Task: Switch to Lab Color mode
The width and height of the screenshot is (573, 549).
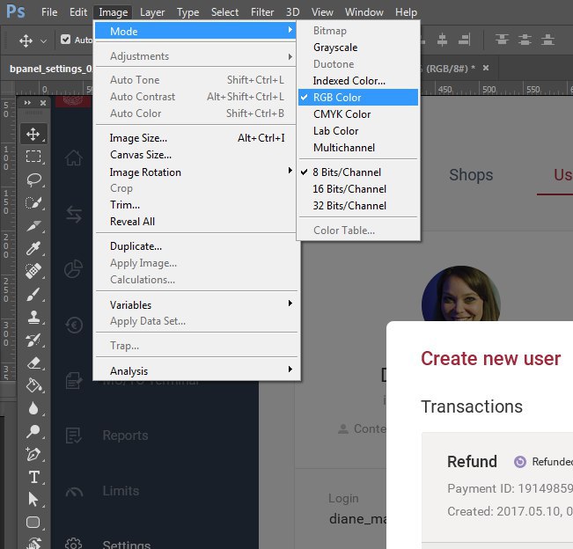Action: pyautogui.click(x=358, y=131)
